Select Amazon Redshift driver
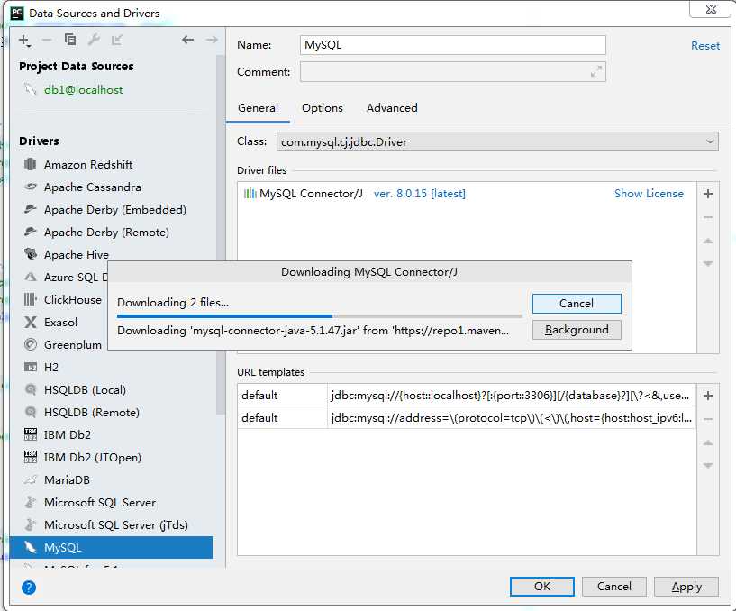Image resolution: width=736 pixels, height=611 pixels. [88, 164]
